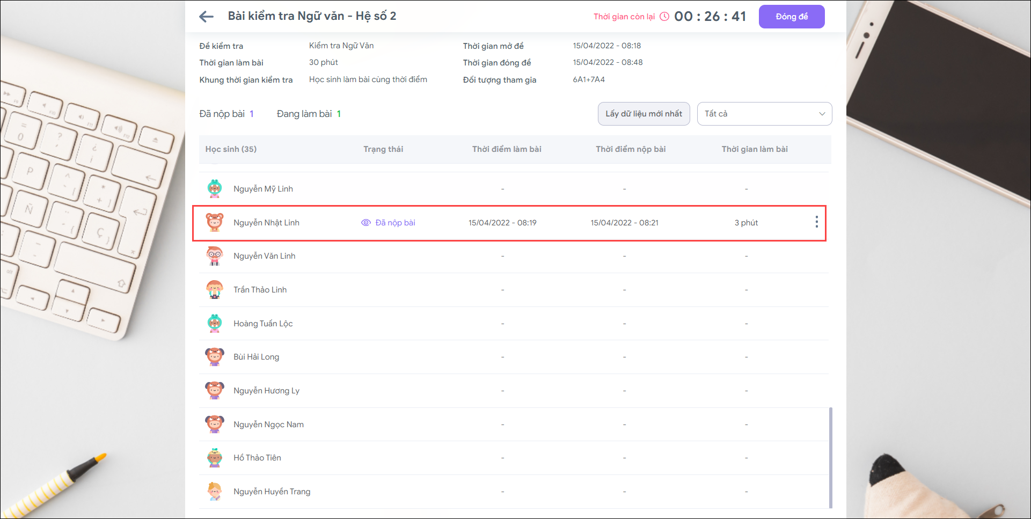Click Nguyễn Huyền Trang's avatar icon

[x=215, y=492]
